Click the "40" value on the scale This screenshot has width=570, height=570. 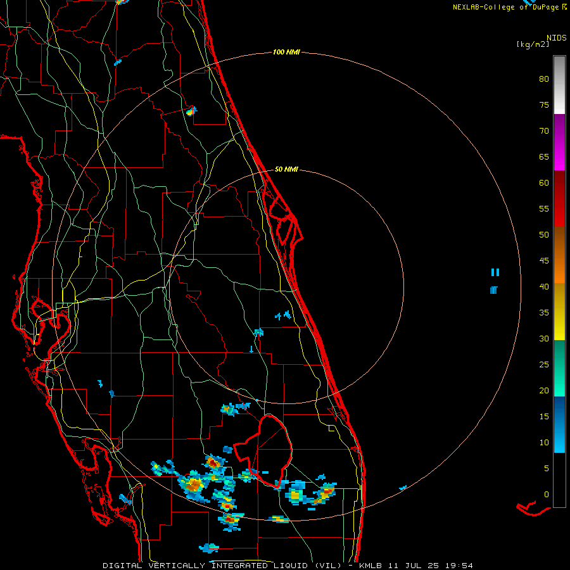click(544, 287)
